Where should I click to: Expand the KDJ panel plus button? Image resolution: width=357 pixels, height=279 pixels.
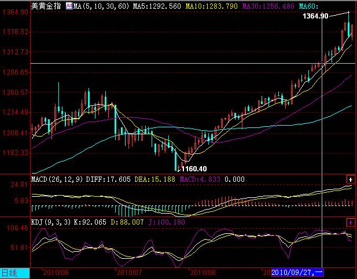[351, 222]
